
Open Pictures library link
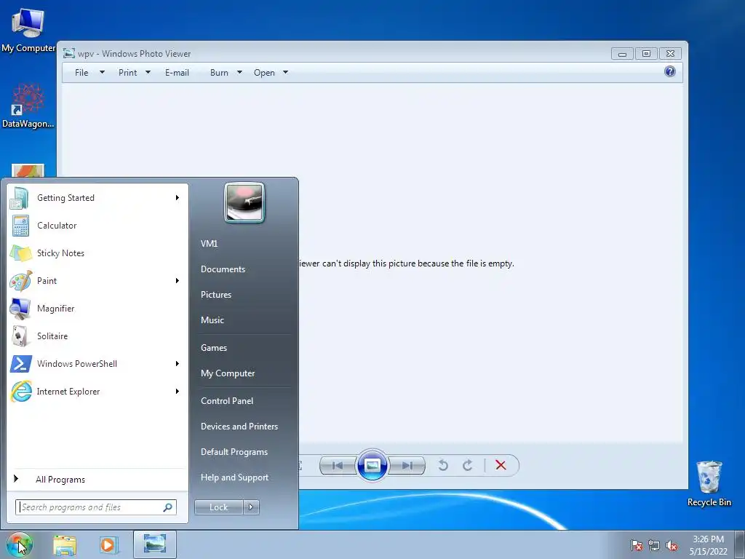[x=215, y=295]
